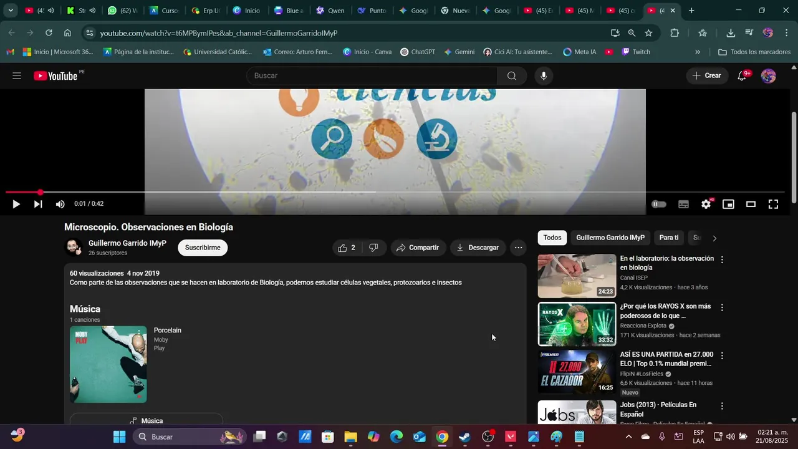Go to the YouTube home logo
The width and height of the screenshot is (798, 449).
pyautogui.click(x=56, y=76)
